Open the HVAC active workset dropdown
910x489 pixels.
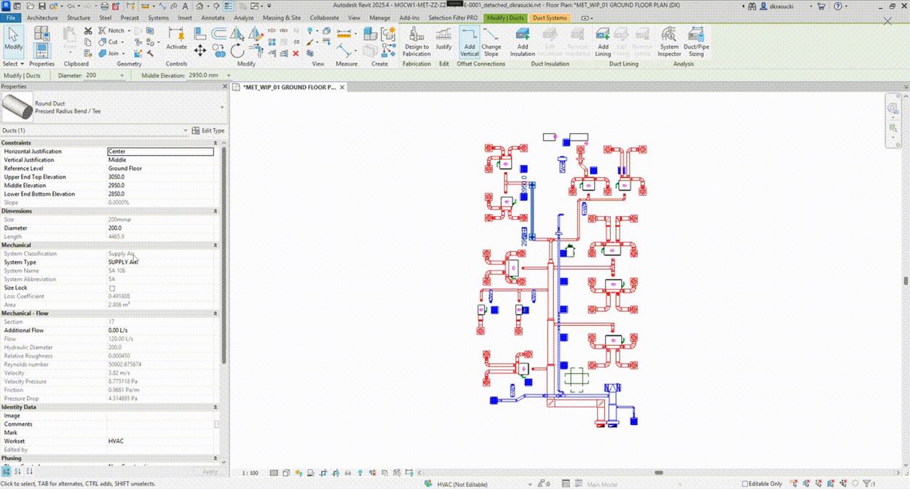[471, 484]
